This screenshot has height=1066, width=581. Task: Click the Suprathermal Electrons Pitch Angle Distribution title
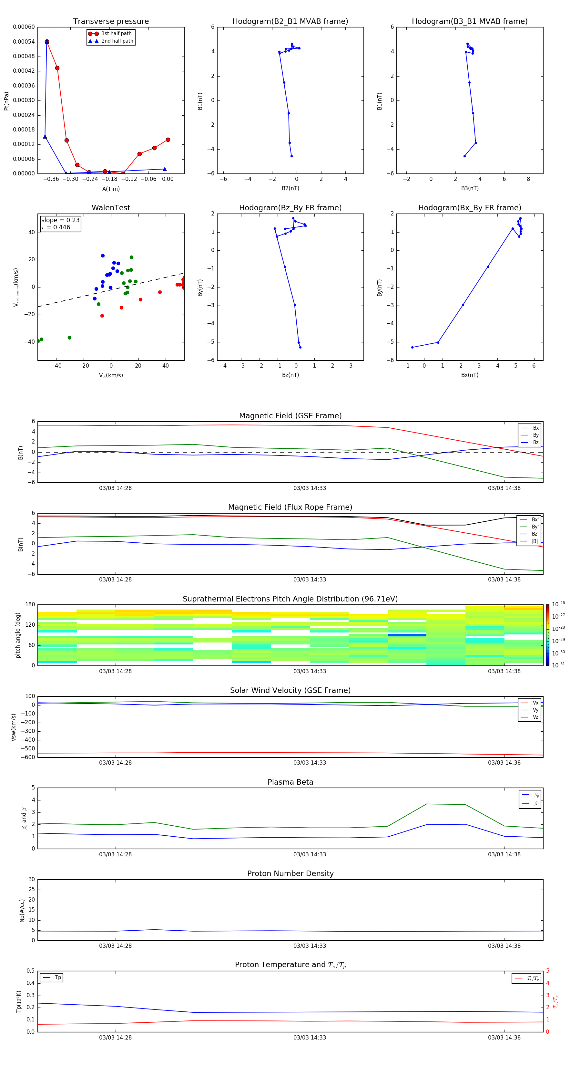290,599
